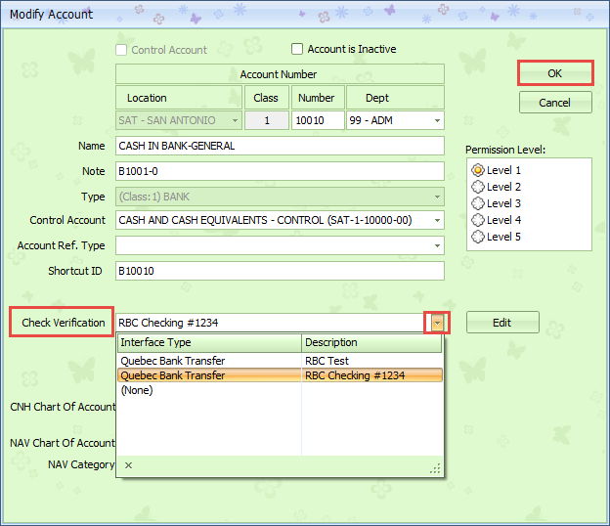Click the NAV Category label

point(81,465)
